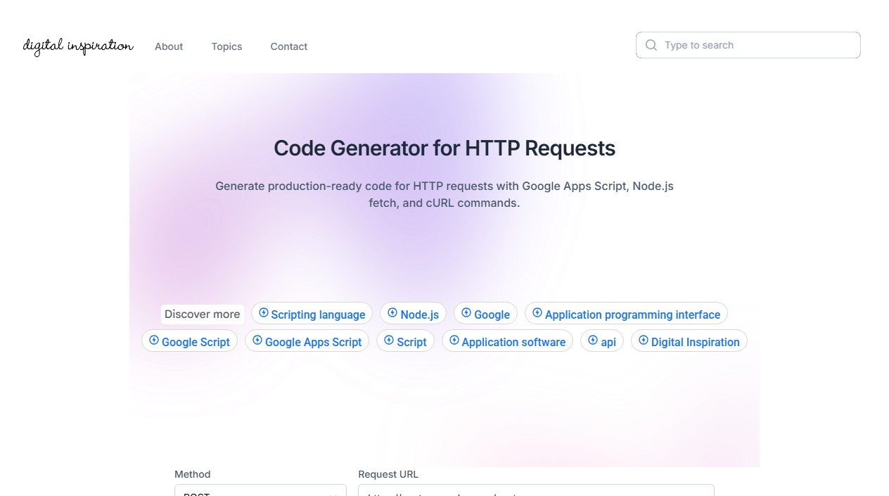The height and width of the screenshot is (496, 889).
Task: Select the Application software tag
Action: (x=507, y=341)
